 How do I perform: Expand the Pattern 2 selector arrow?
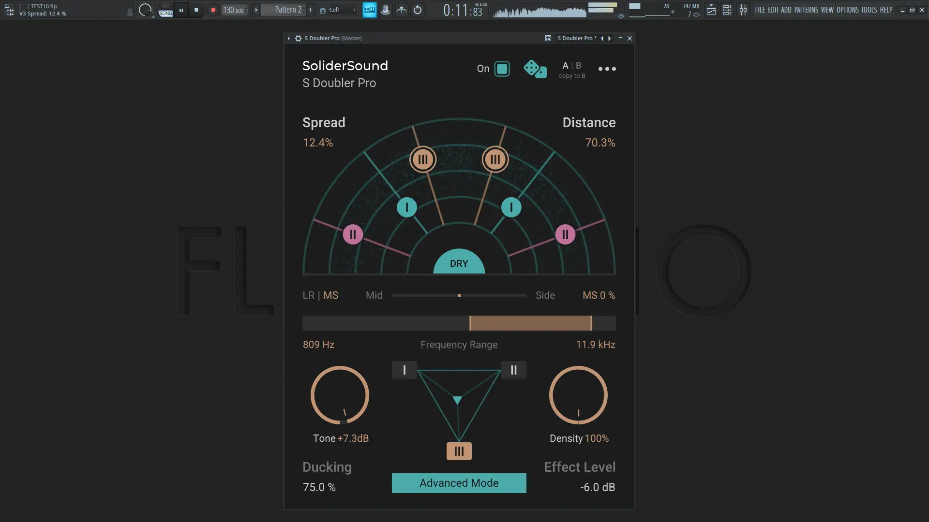point(256,10)
